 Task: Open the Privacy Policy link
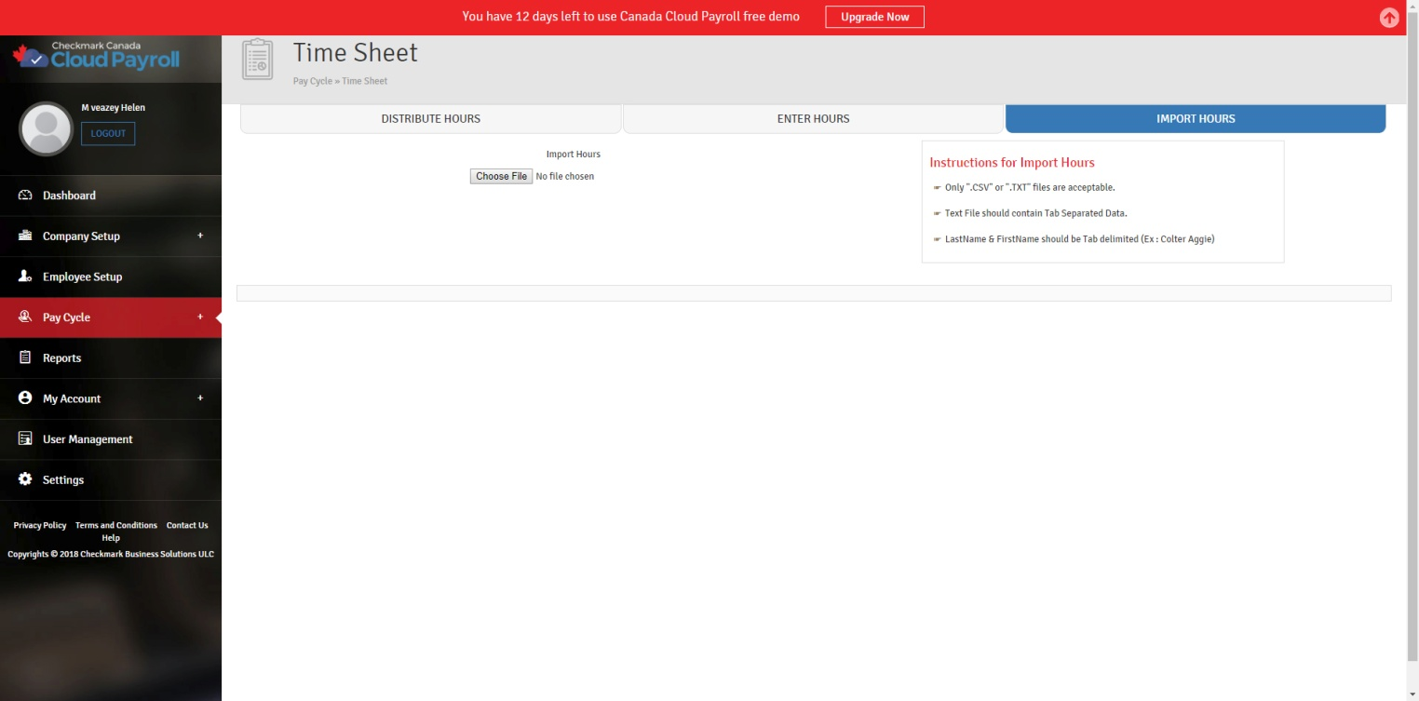tap(40, 525)
